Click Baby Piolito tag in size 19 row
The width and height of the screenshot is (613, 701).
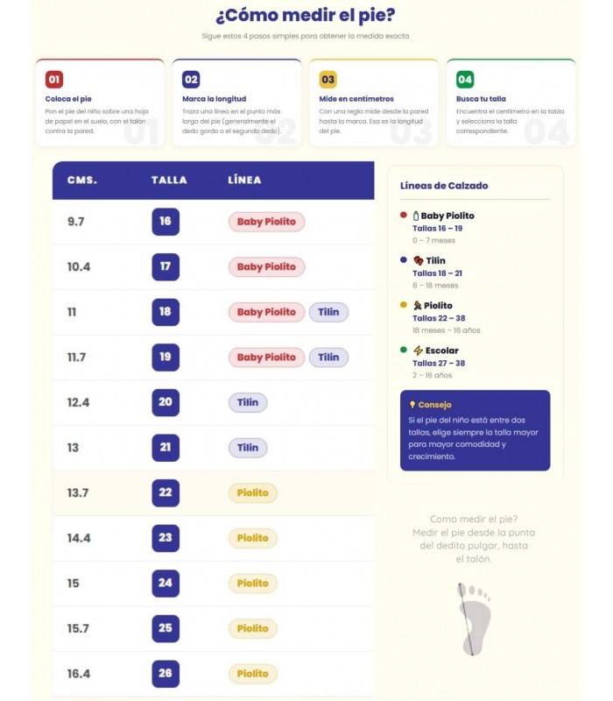pyautogui.click(x=266, y=358)
